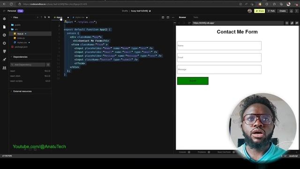
Task: Select the react dependency row
Action: pyautogui.click(x=30, y=71)
